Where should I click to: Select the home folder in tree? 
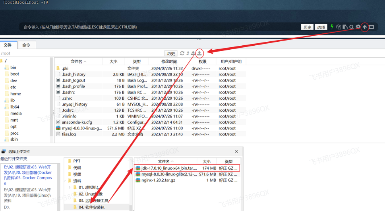(x=15, y=94)
